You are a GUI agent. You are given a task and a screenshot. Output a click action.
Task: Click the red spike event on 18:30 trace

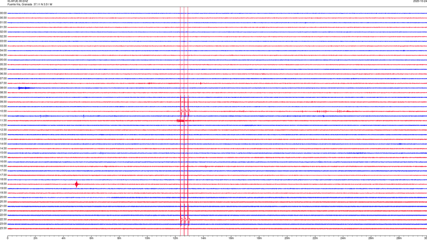click(77, 184)
